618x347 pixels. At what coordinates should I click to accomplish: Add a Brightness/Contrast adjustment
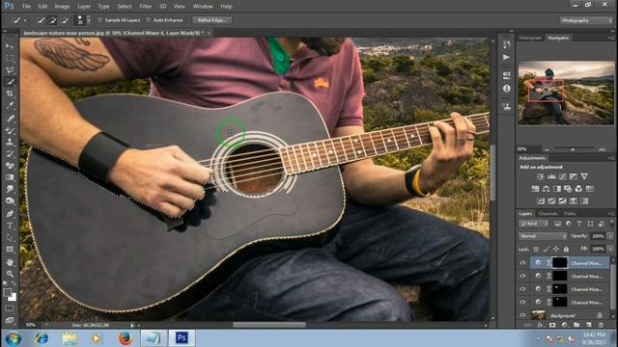[540, 176]
